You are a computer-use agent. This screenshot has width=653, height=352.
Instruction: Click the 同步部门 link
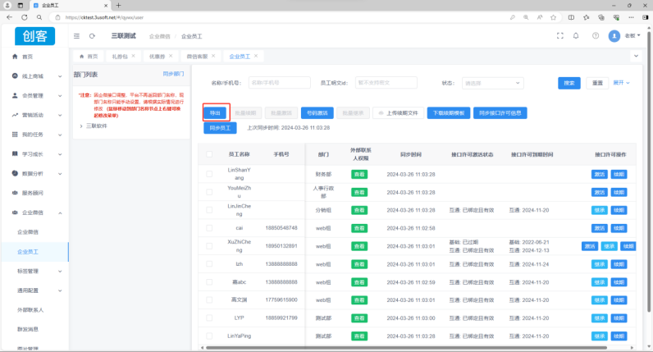173,74
